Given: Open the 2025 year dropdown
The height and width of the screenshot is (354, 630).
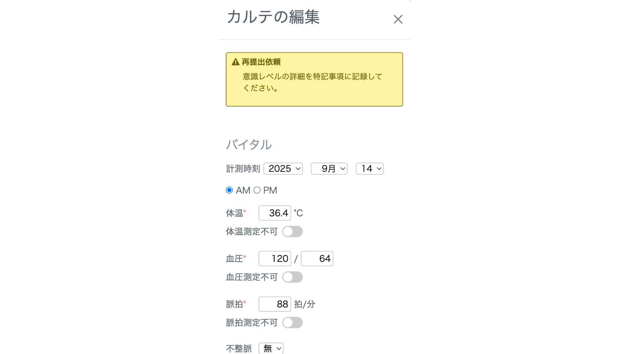Looking at the screenshot, I should [x=283, y=168].
